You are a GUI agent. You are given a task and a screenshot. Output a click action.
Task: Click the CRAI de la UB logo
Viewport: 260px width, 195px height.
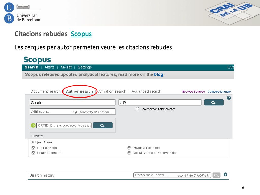232,13
